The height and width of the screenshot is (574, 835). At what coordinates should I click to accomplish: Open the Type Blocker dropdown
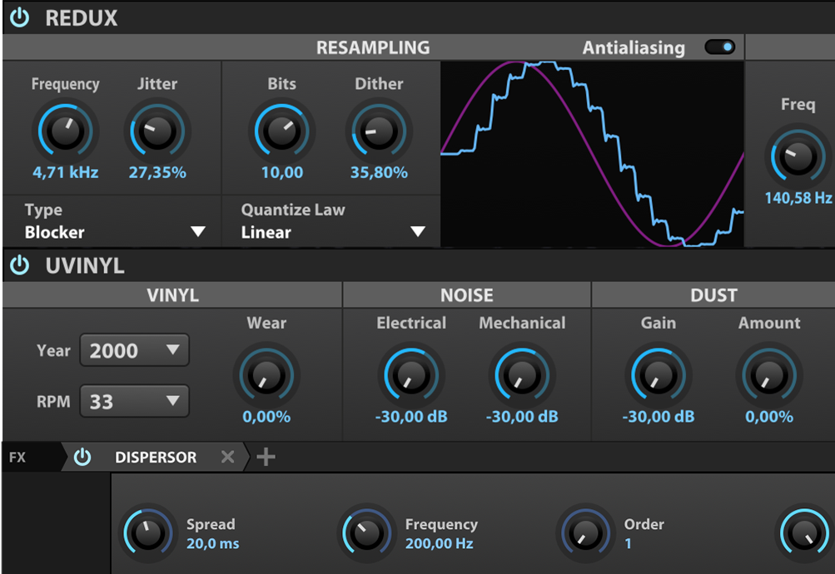(x=115, y=222)
